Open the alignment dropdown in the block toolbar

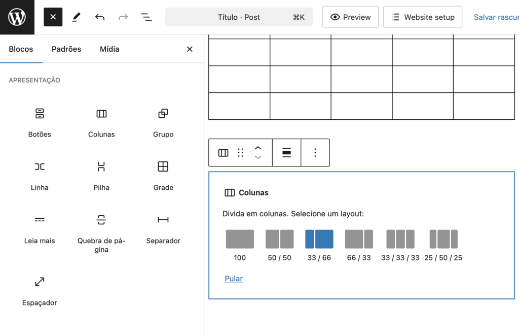tap(287, 152)
